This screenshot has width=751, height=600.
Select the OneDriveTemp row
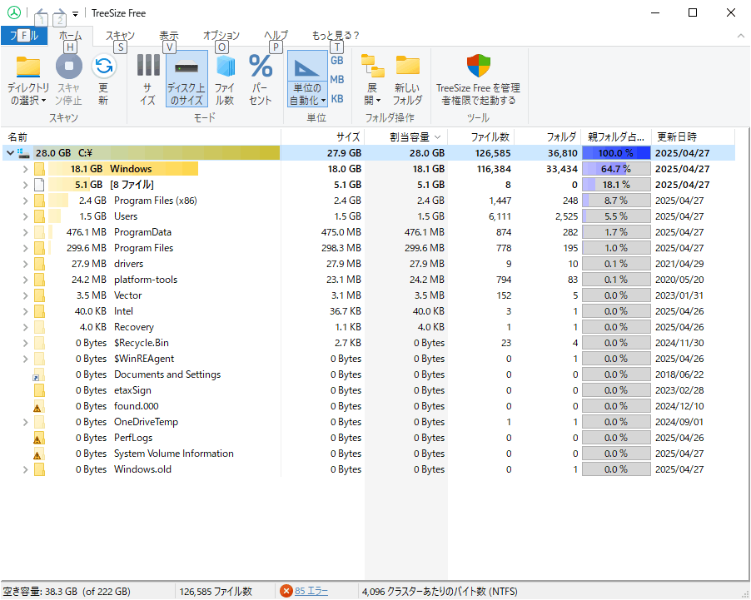[x=368, y=422]
